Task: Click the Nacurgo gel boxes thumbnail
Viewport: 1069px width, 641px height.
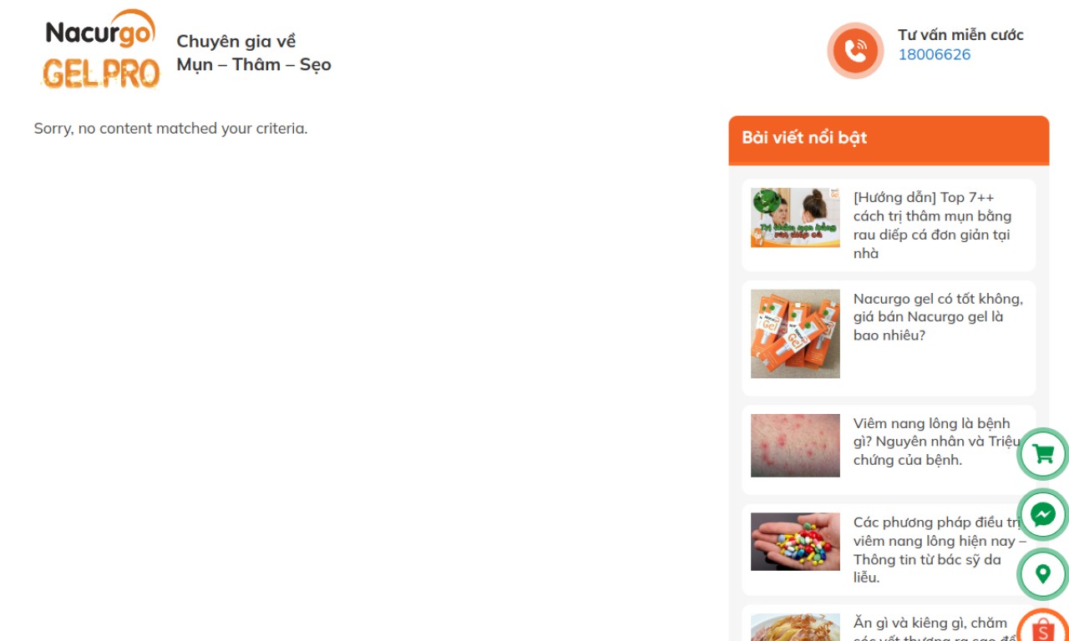Action: coord(795,334)
